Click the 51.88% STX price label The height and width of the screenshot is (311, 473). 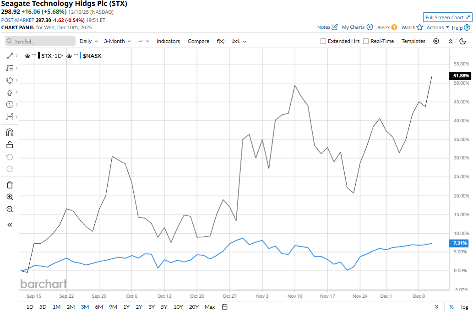click(x=460, y=75)
